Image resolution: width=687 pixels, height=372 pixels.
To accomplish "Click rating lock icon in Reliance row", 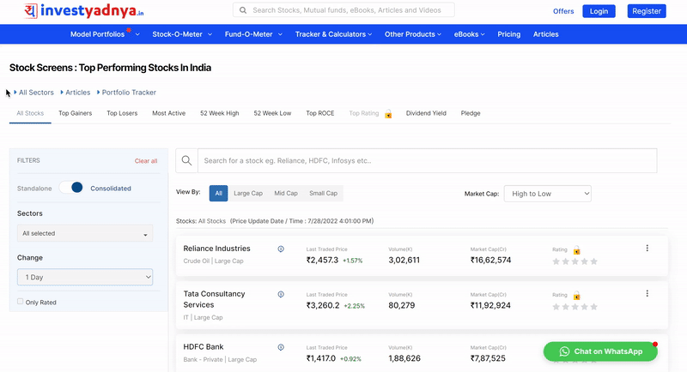I will pos(576,250).
